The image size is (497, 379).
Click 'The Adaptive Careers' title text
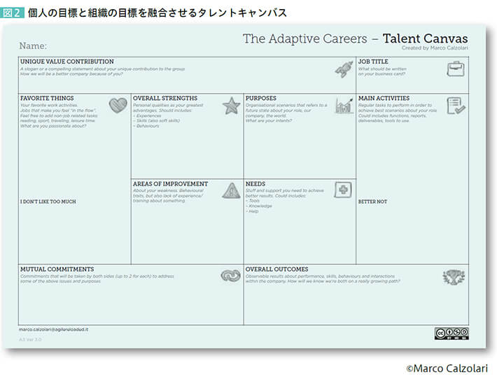coord(305,38)
